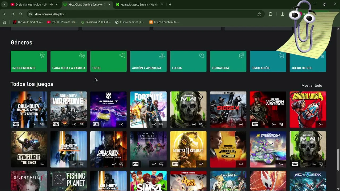The image size is (340, 191).
Task: Open the Estrategia genre tile
Action: 228,61
